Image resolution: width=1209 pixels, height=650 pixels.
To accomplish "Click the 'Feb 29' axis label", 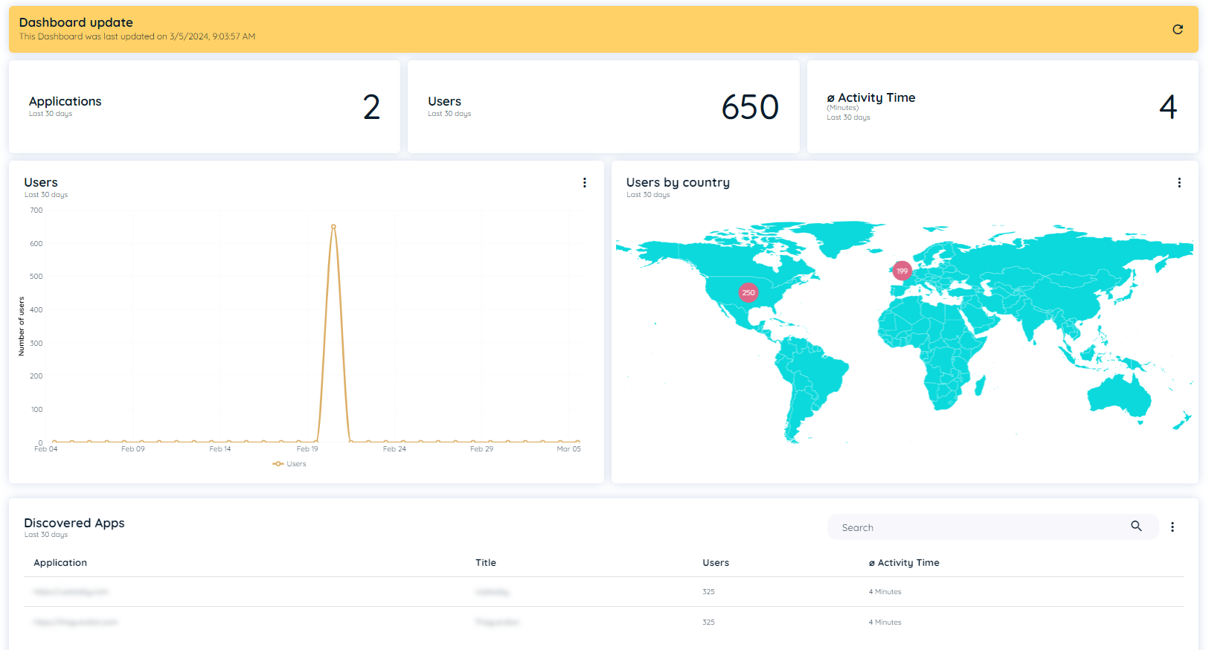I will (x=482, y=449).
